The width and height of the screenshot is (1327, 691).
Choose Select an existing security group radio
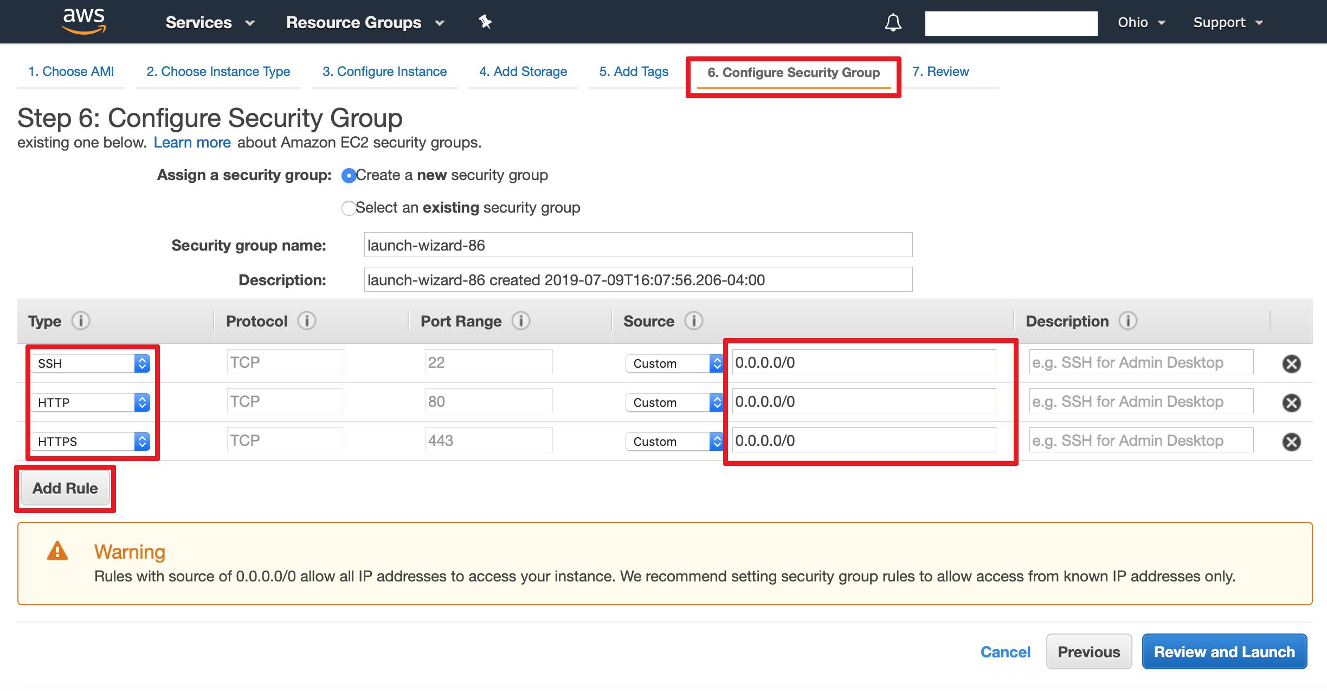(x=349, y=208)
